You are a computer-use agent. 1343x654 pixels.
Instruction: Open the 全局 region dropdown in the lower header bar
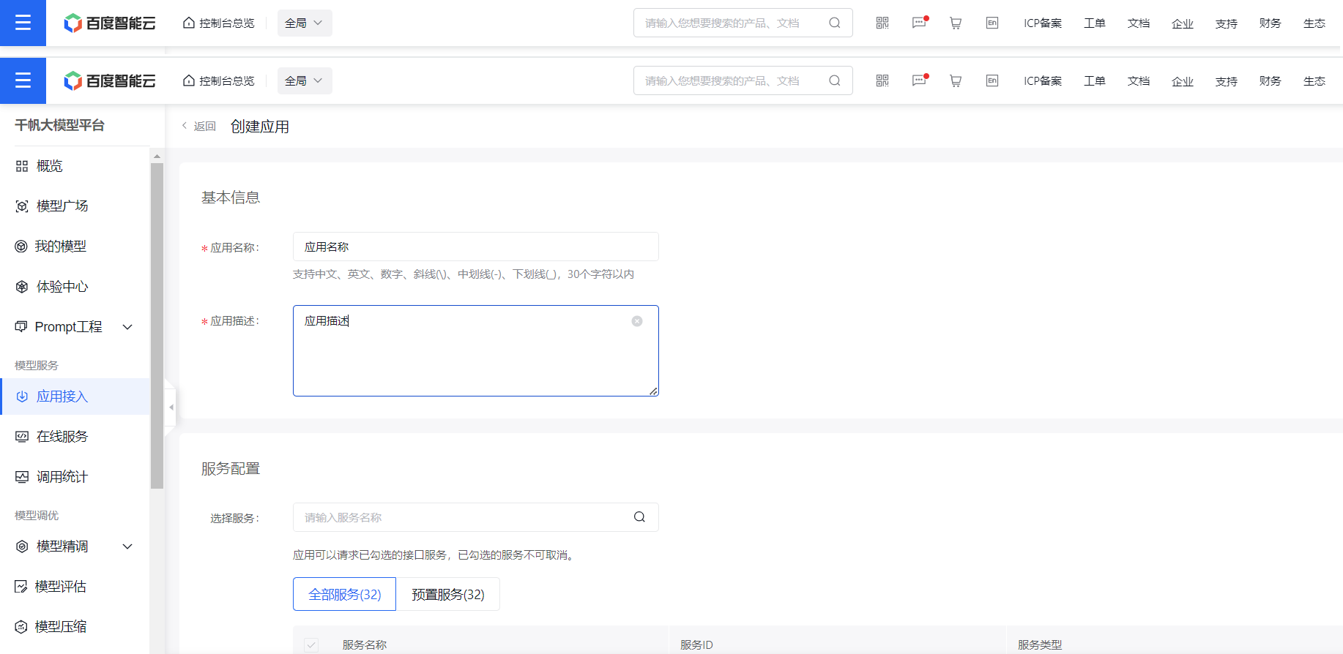[305, 80]
